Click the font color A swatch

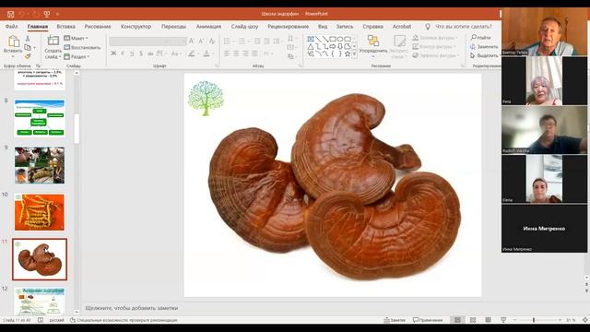pos(206,53)
